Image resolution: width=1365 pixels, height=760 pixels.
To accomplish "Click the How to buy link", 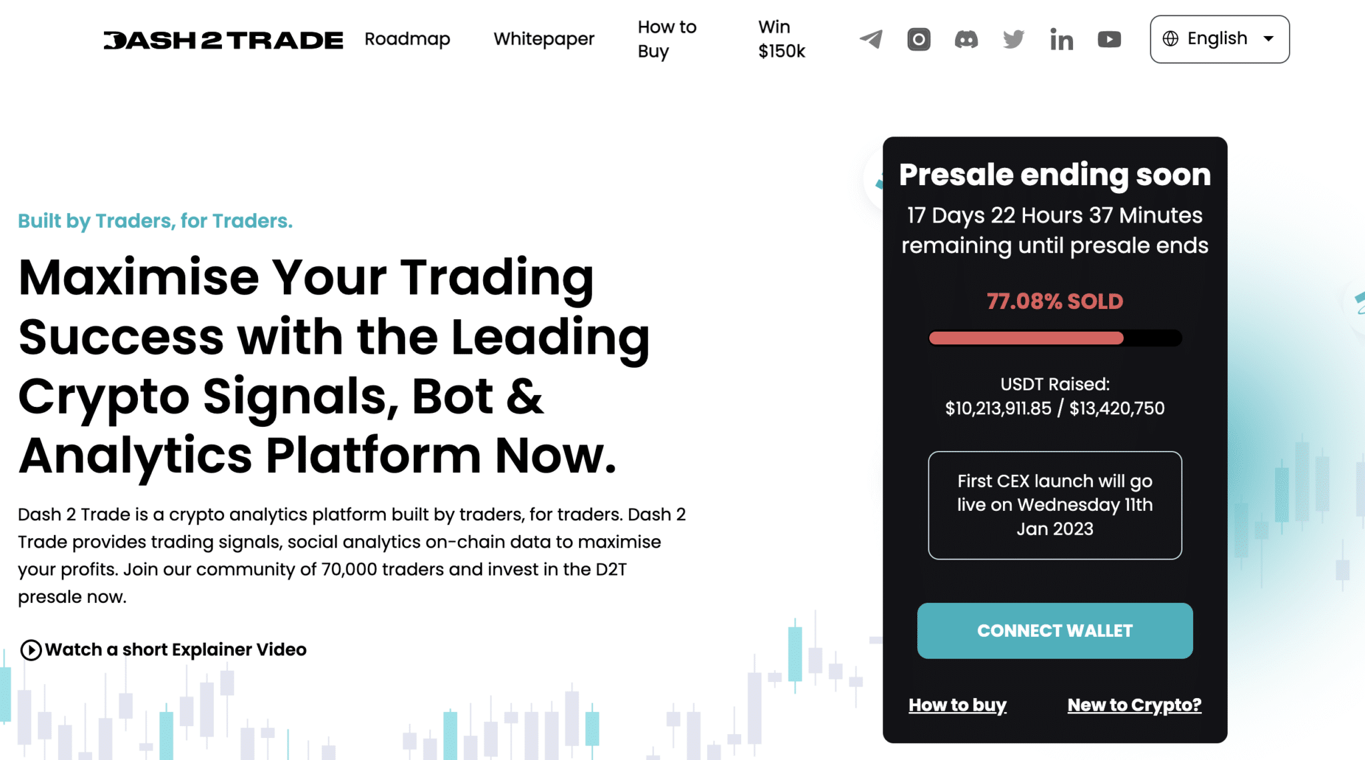I will tap(957, 704).
